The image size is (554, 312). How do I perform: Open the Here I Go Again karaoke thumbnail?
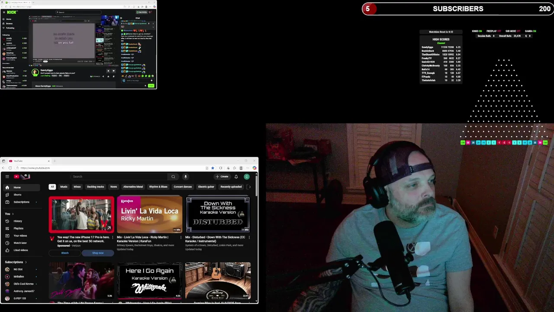pos(149,280)
